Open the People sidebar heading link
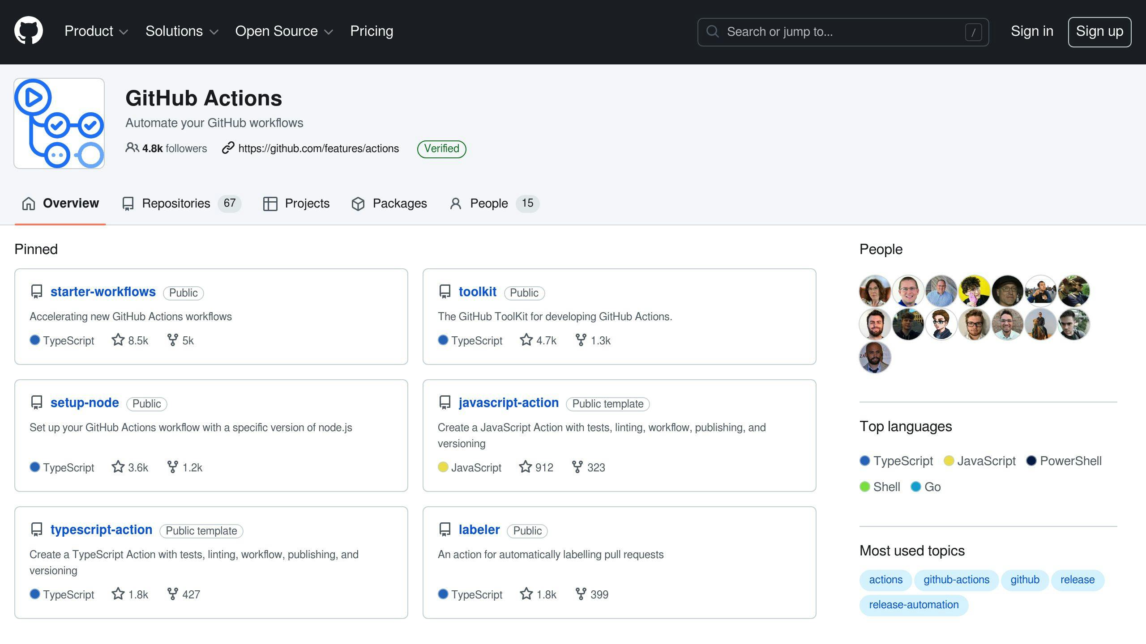 [x=881, y=249]
